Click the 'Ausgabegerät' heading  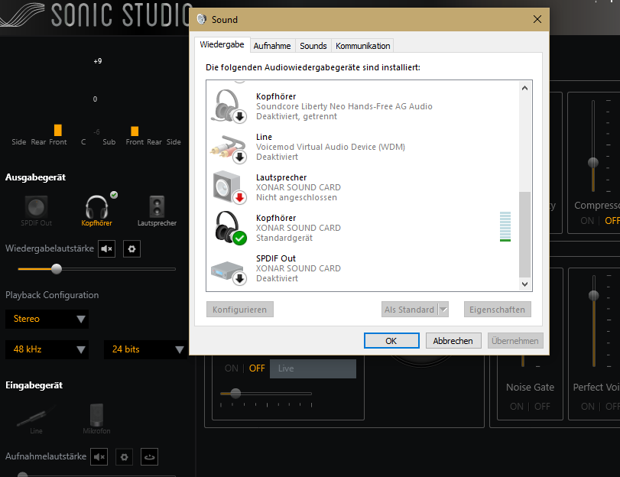coord(35,177)
